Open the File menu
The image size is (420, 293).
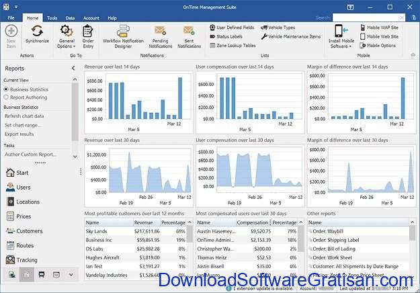coord(11,18)
